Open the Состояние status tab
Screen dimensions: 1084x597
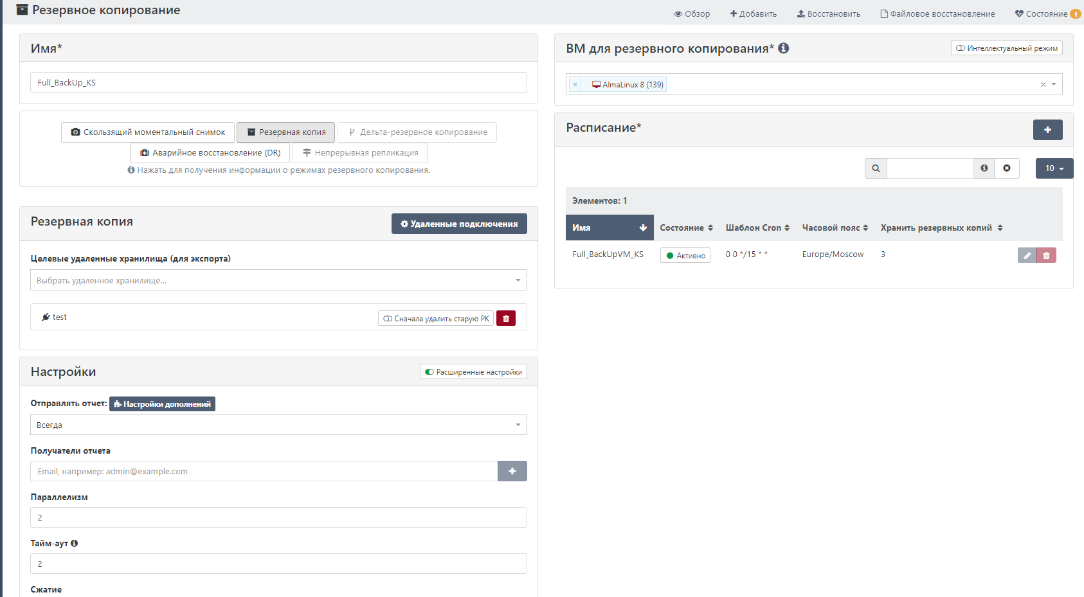[x=1042, y=13]
